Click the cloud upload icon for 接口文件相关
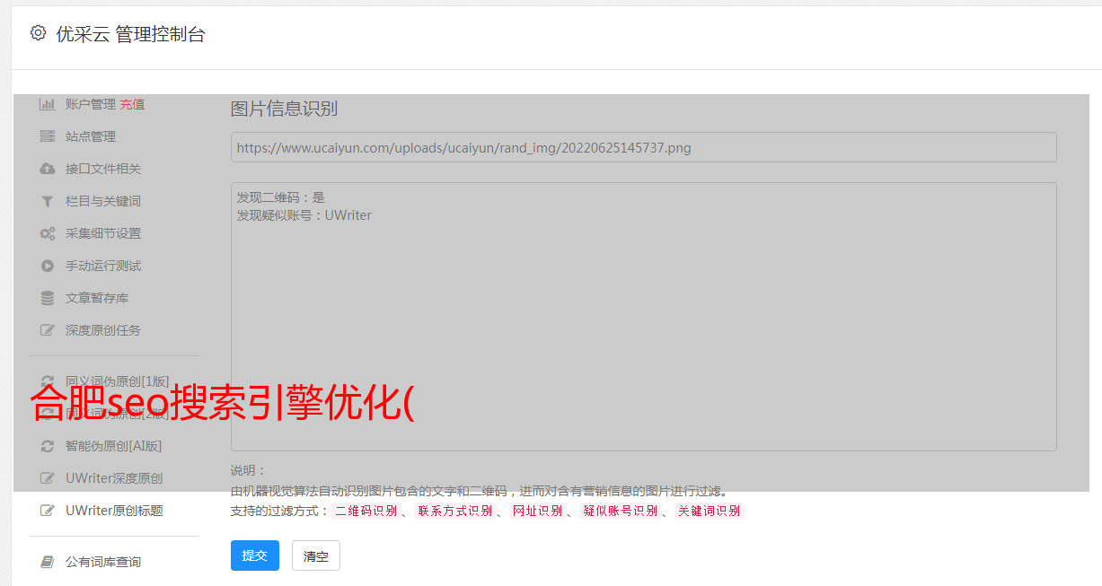The width and height of the screenshot is (1102, 586). pyautogui.click(x=48, y=169)
